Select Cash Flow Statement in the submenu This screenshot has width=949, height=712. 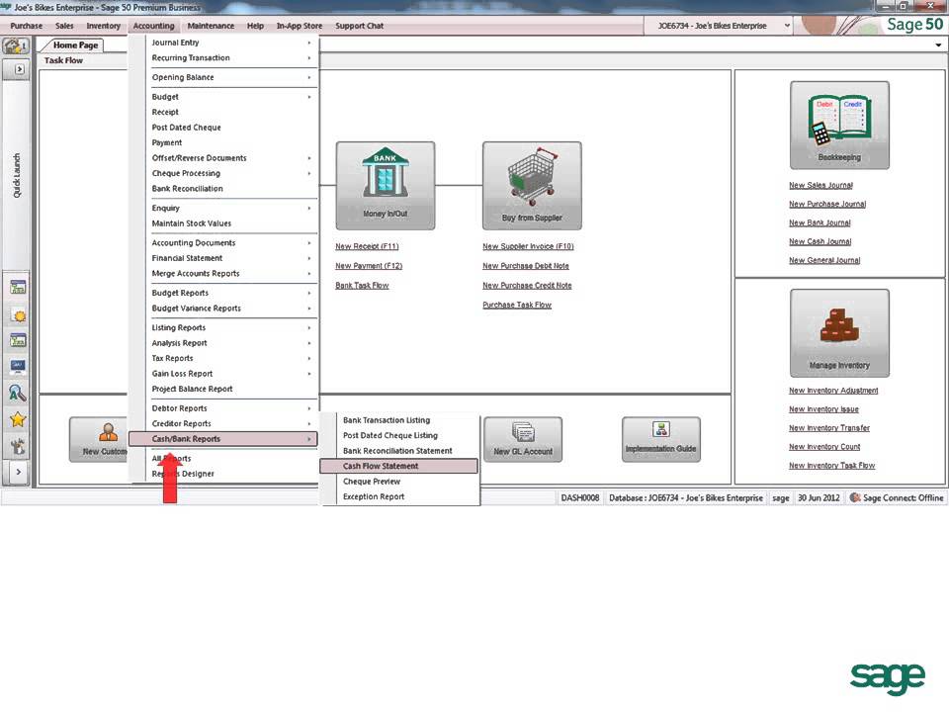coord(398,466)
